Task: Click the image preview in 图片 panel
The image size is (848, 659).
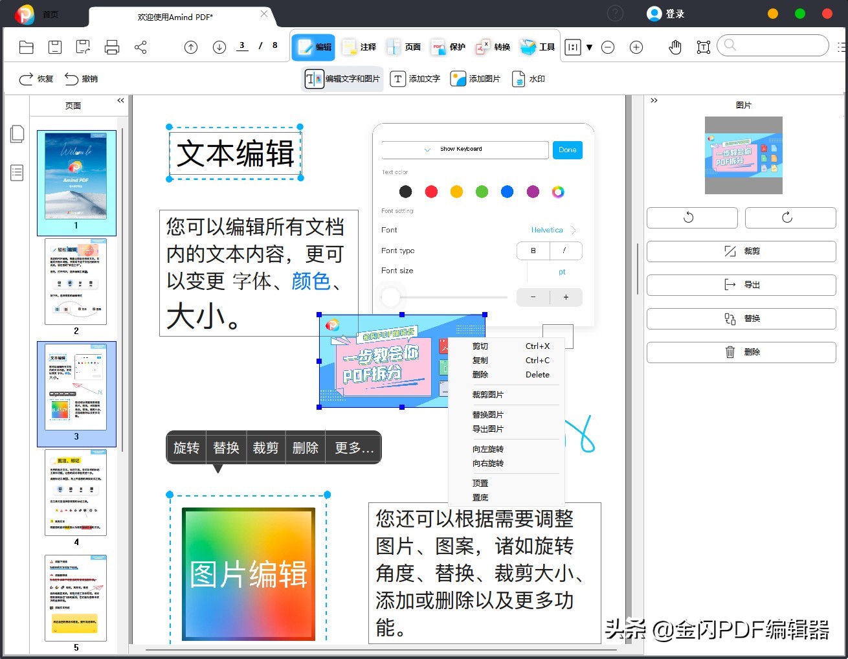Action: [744, 155]
